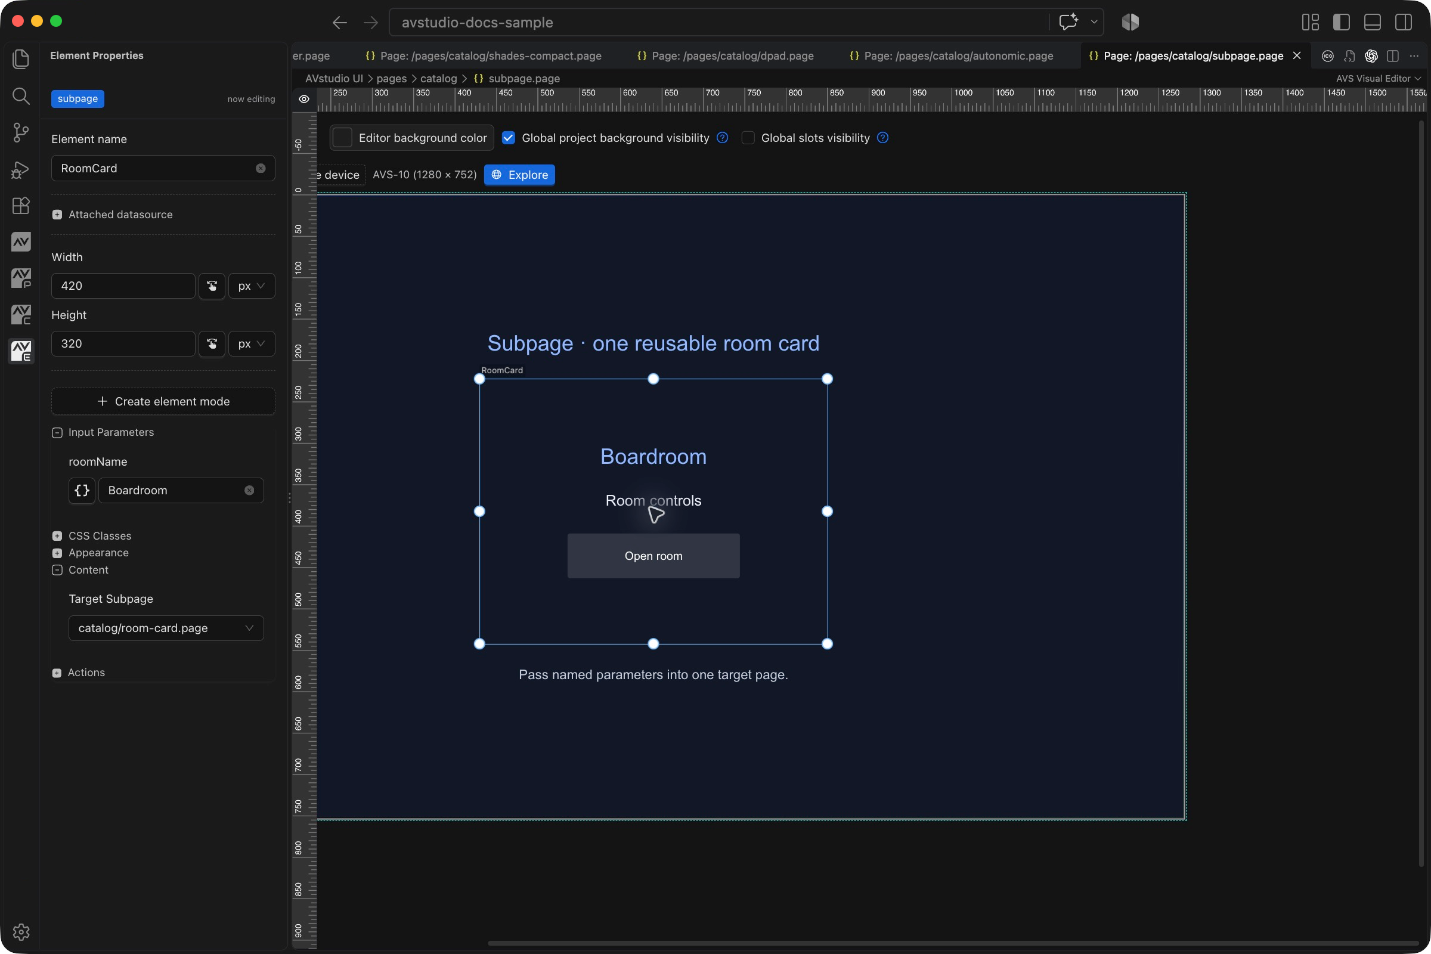Click the roomName binding braces icon

click(x=82, y=490)
